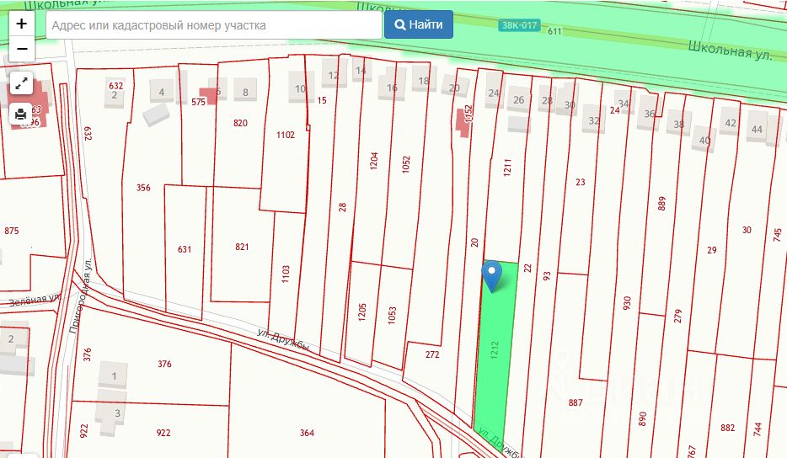787x458 pixels.
Task: Click house number 40 building
Action: tap(704, 140)
